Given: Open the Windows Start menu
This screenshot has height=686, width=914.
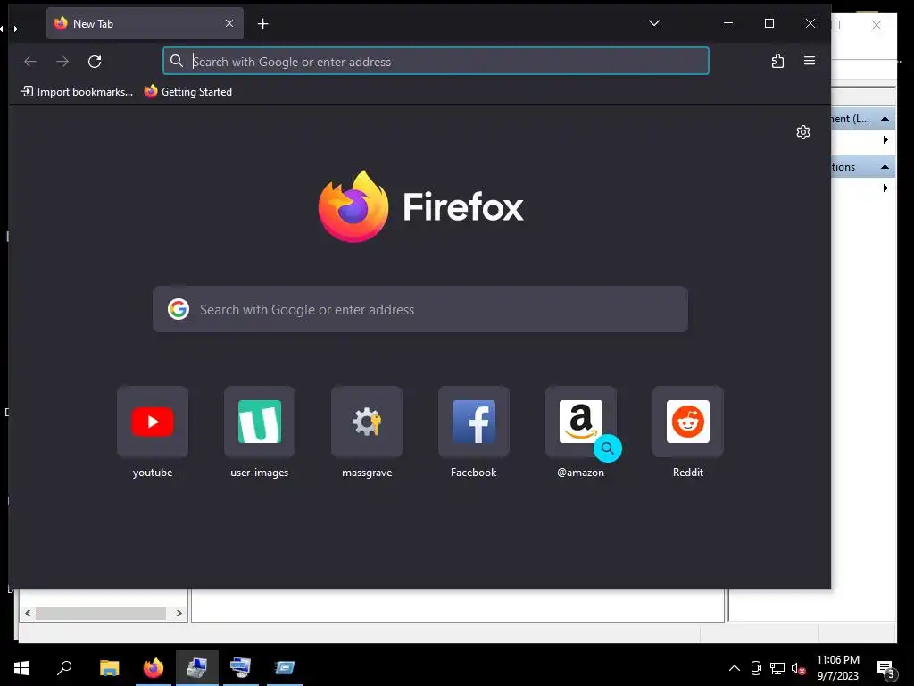Looking at the screenshot, I should pos(21,668).
